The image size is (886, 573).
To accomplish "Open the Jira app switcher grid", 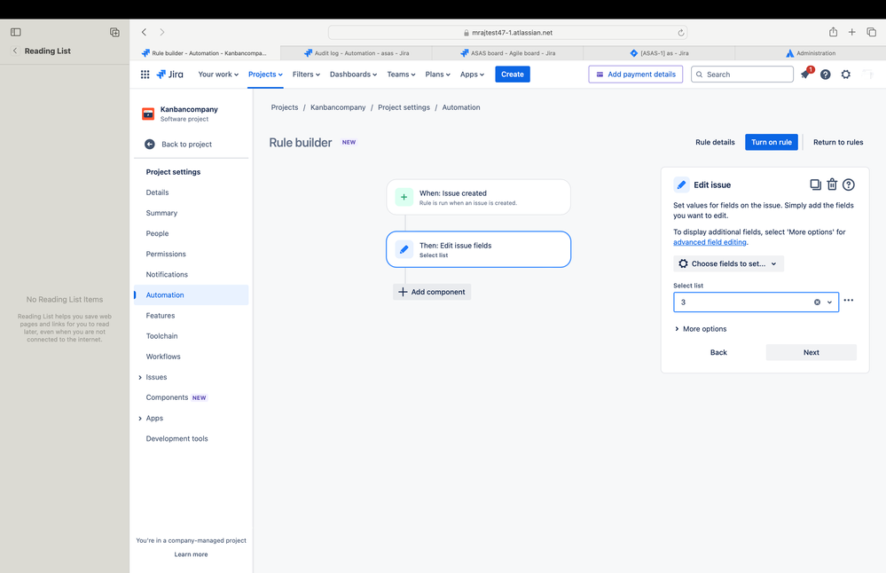I will coord(145,74).
